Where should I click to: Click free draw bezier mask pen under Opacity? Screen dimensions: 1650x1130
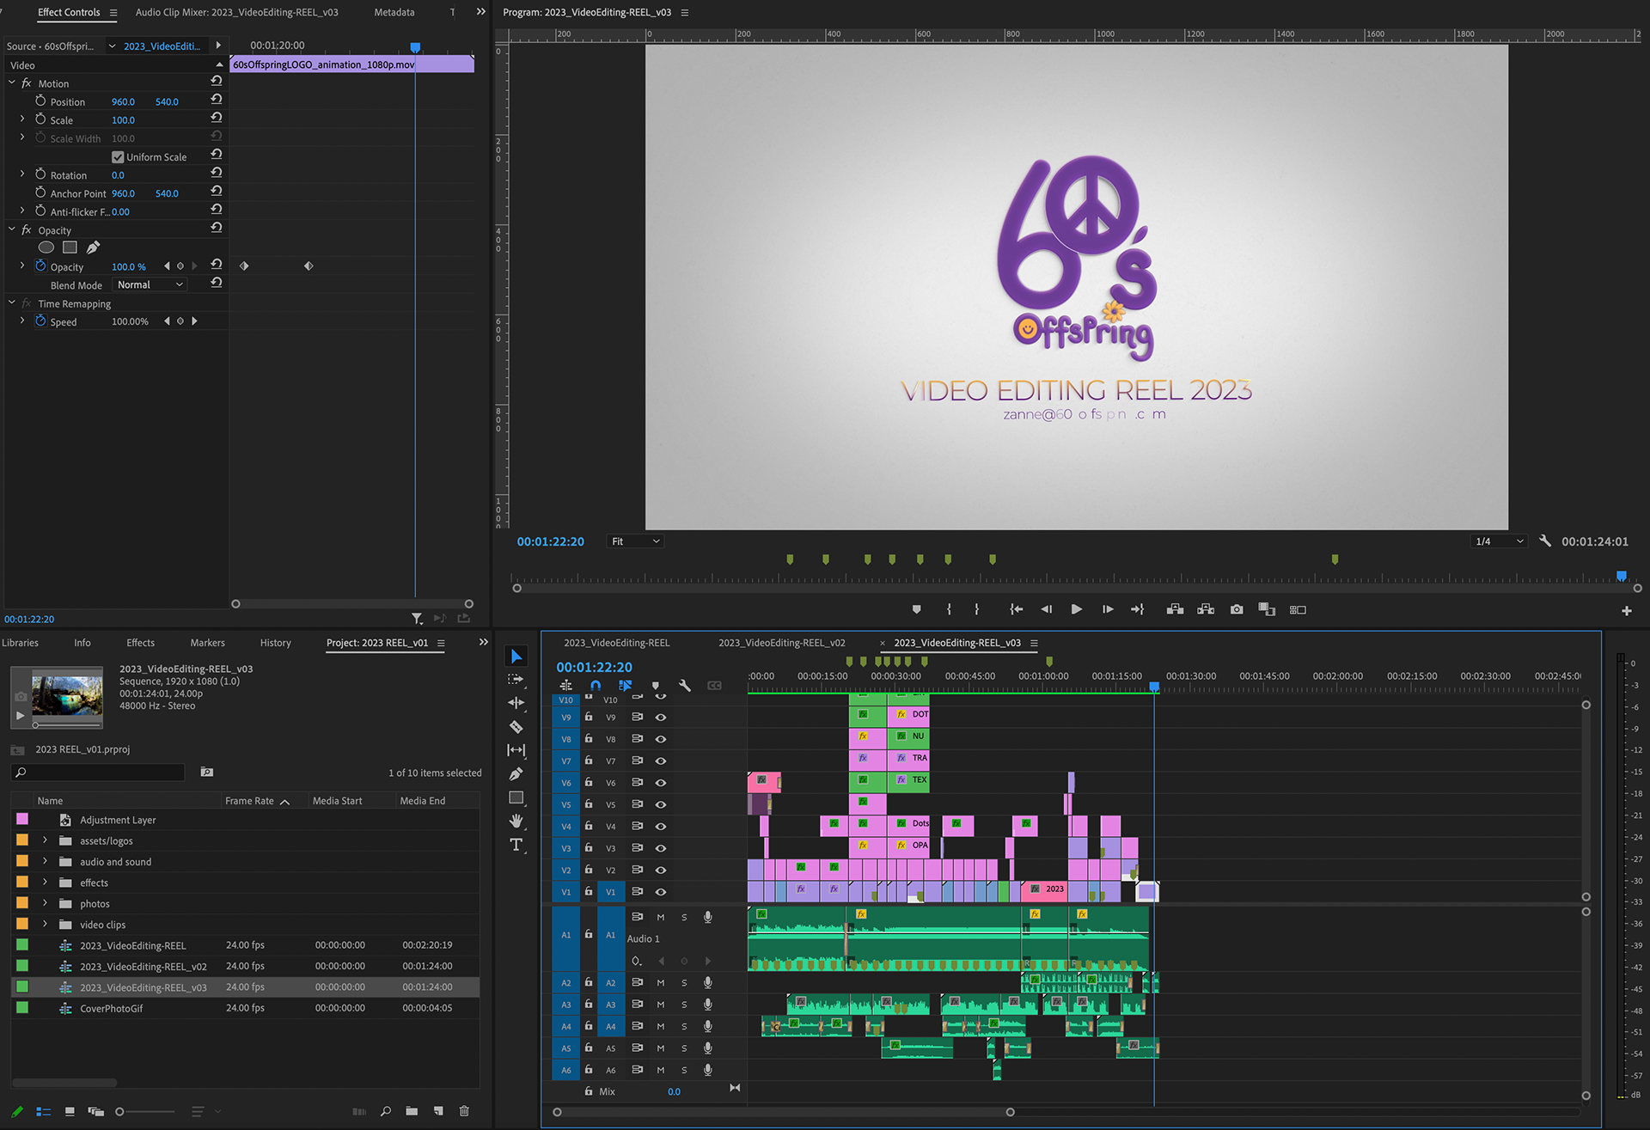pyautogui.click(x=93, y=247)
